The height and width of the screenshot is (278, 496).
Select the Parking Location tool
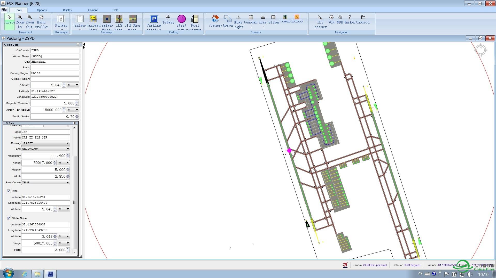tap(154, 22)
